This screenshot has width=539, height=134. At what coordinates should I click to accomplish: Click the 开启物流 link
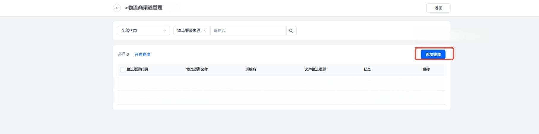coord(143,54)
